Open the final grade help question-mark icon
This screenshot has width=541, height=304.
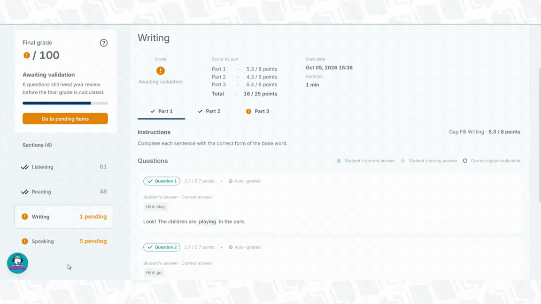point(103,43)
